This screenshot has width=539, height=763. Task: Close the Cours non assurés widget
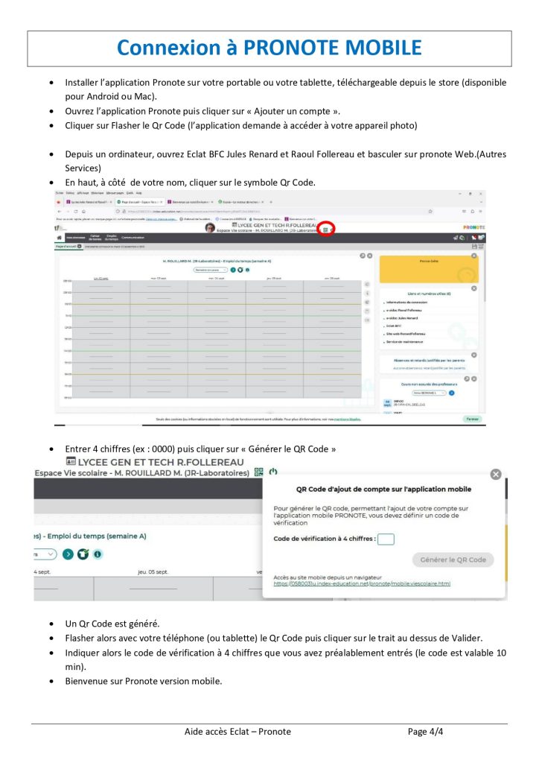[474, 379]
